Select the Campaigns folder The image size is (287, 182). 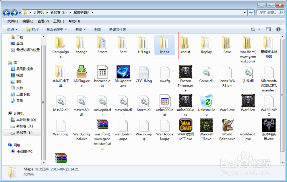coord(61,47)
